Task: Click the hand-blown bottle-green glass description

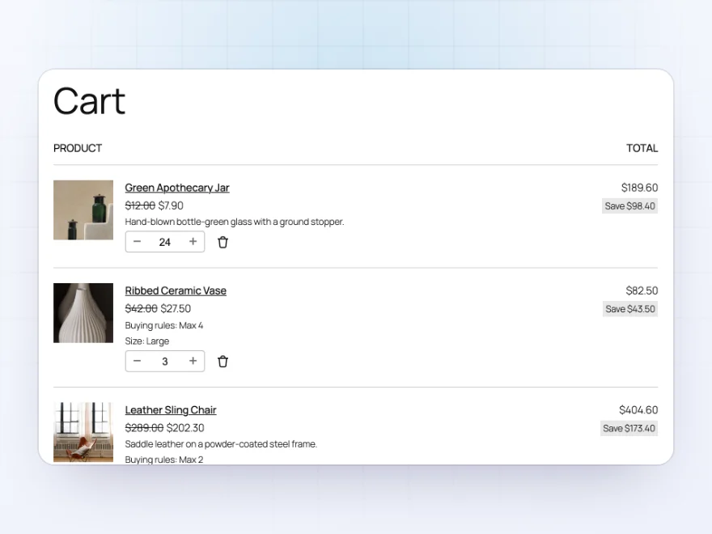Action: [x=235, y=222]
